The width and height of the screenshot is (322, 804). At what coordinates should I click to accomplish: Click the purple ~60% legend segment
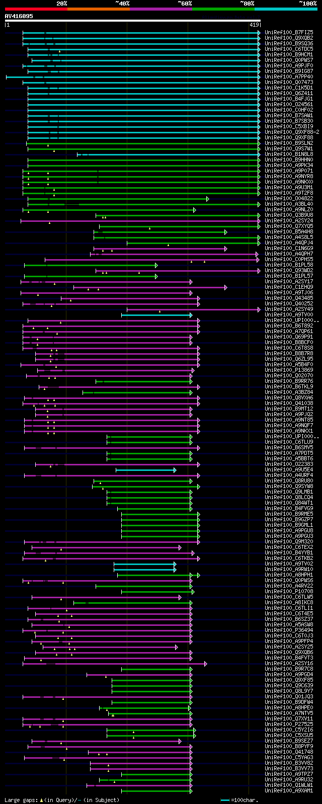pyautogui.click(x=161, y=9)
